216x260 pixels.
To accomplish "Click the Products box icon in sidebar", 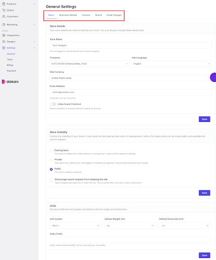I will pyautogui.click(x=4, y=4).
